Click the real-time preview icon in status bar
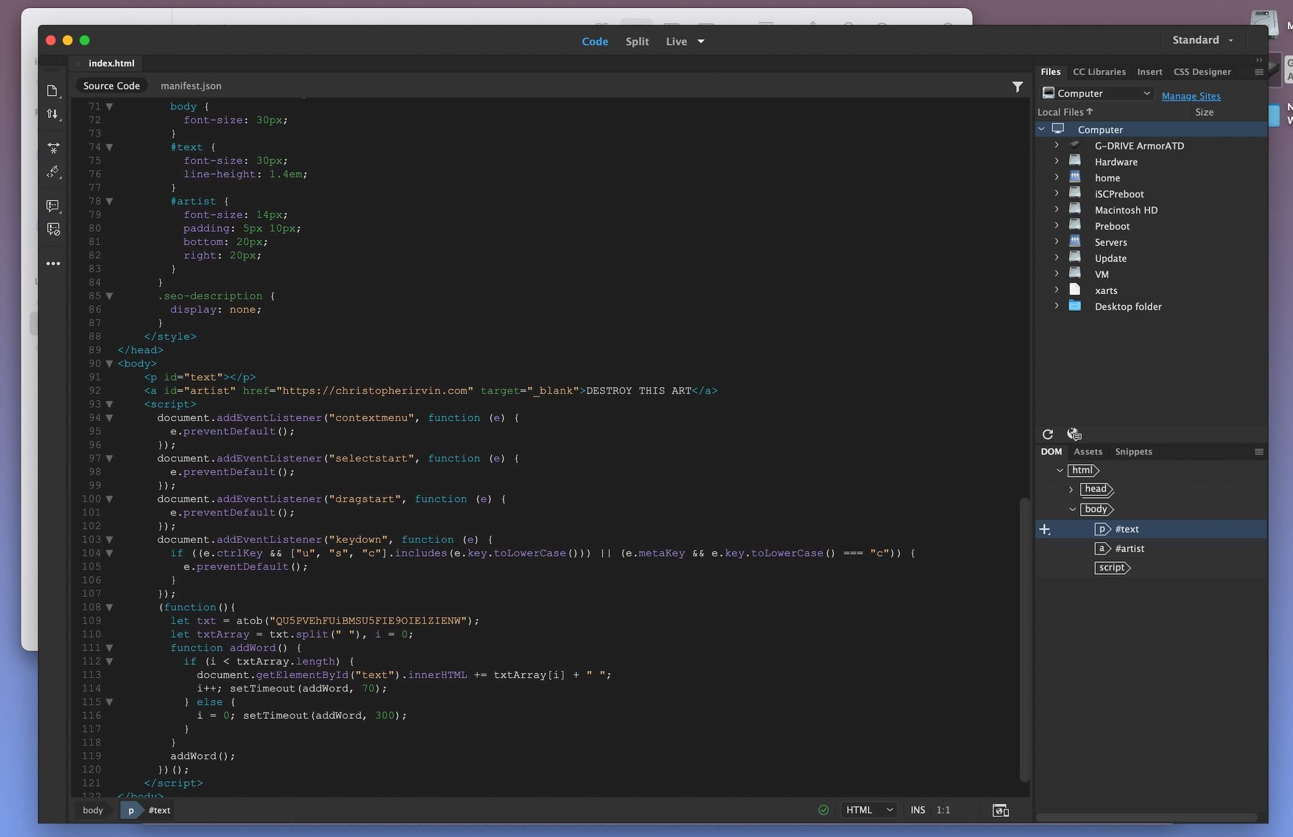This screenshot has width=1293, height=837. tap(1000, 811)
